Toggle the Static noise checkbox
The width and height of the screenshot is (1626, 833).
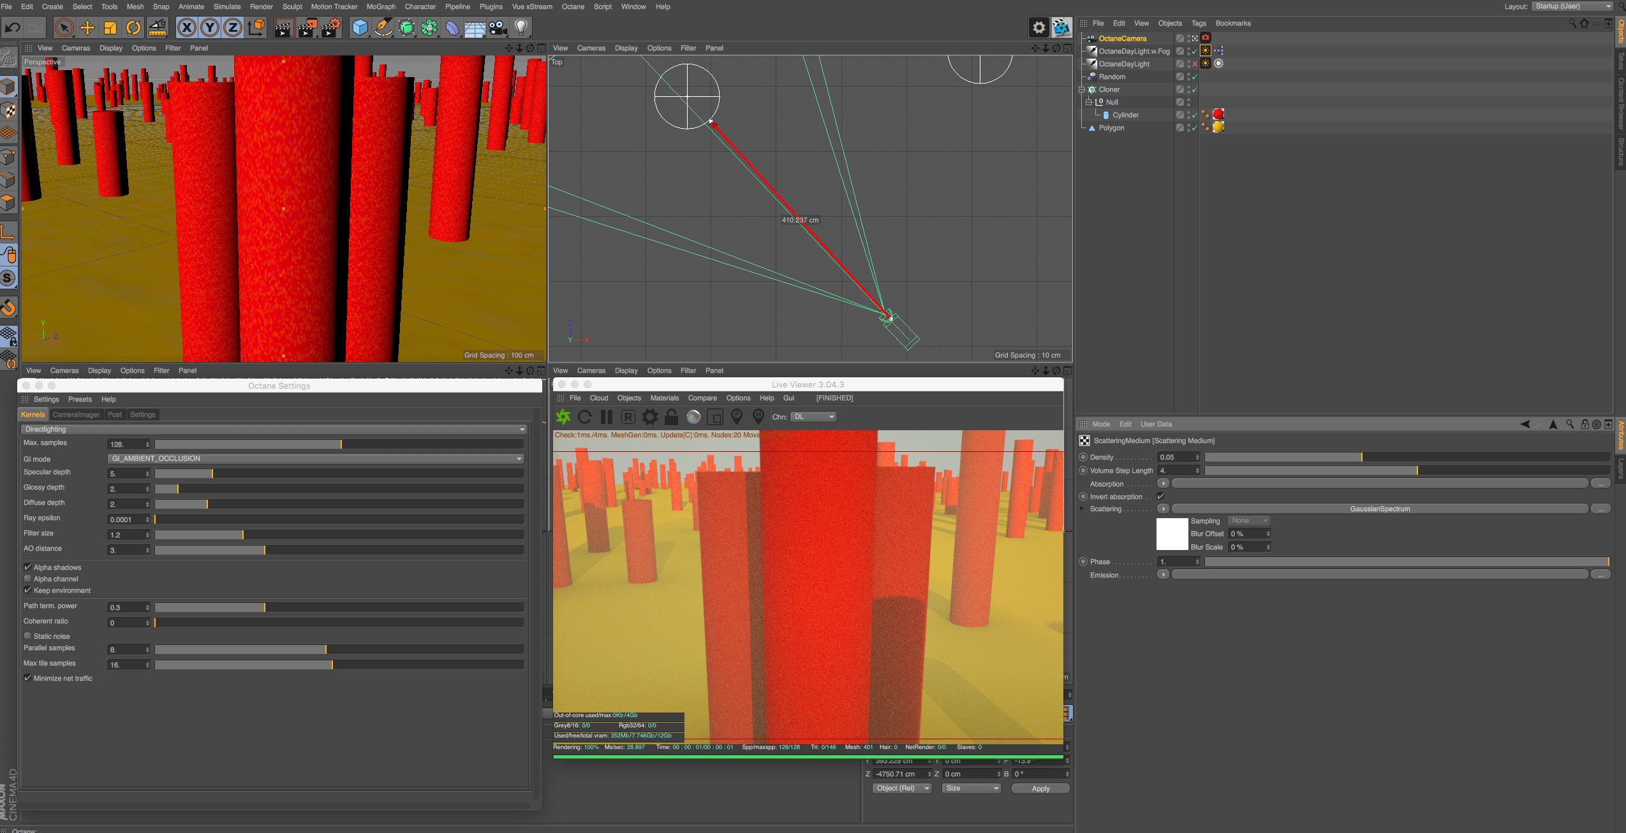[28, 636]
